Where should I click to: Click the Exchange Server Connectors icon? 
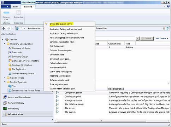10,61
